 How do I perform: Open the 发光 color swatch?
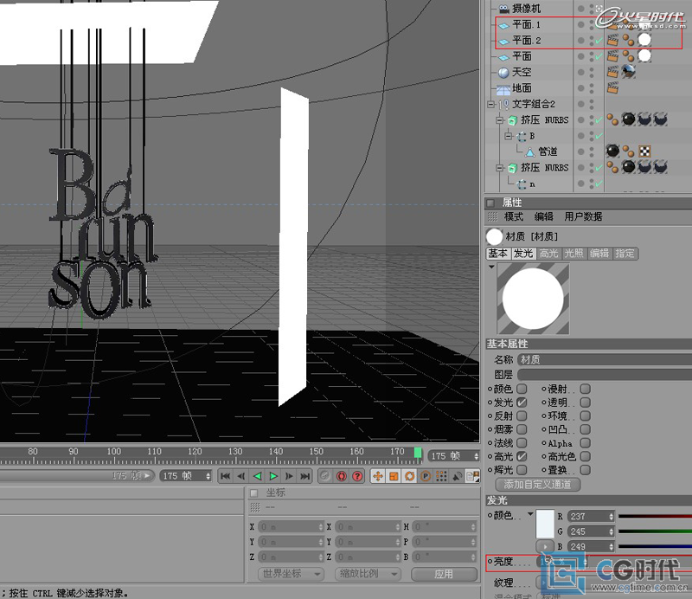point(545,524)
